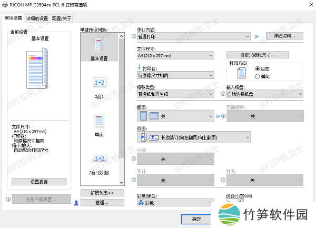Viewport: 316px width, 228px height.
Task: Expand the 纸张类型 dropdown
Action: pos(175,94)
